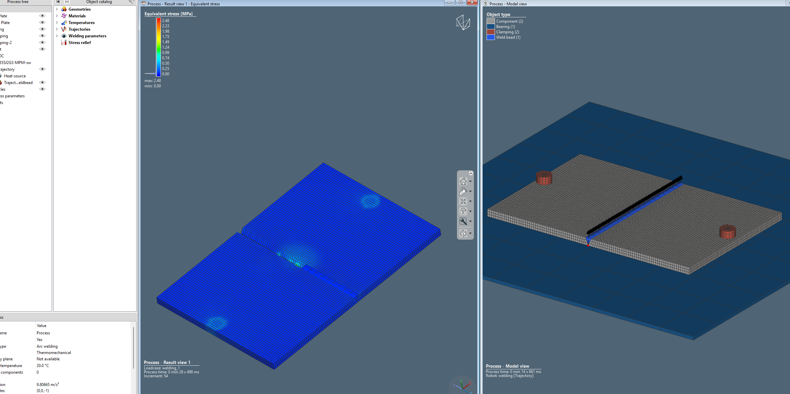Click the fit-to-center arrows icon
Screen dimensions: 790x394
(x=463, y=201)
